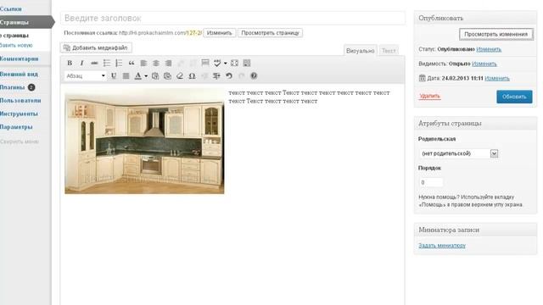Open Плагины in the sidebar menu
This screenshot has width=543, height=305.
pyautogui.click(x=13, y=87)
